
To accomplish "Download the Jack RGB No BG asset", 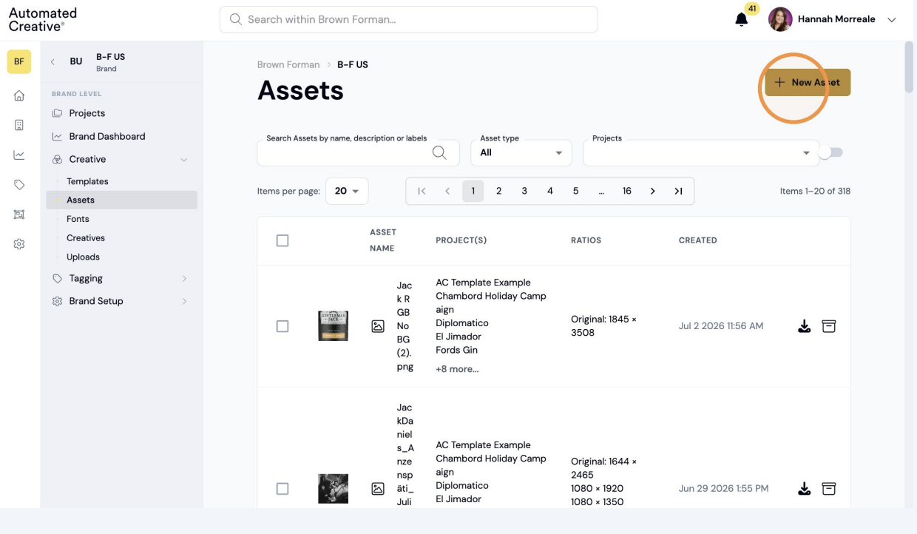I will (x=805, y=326).
